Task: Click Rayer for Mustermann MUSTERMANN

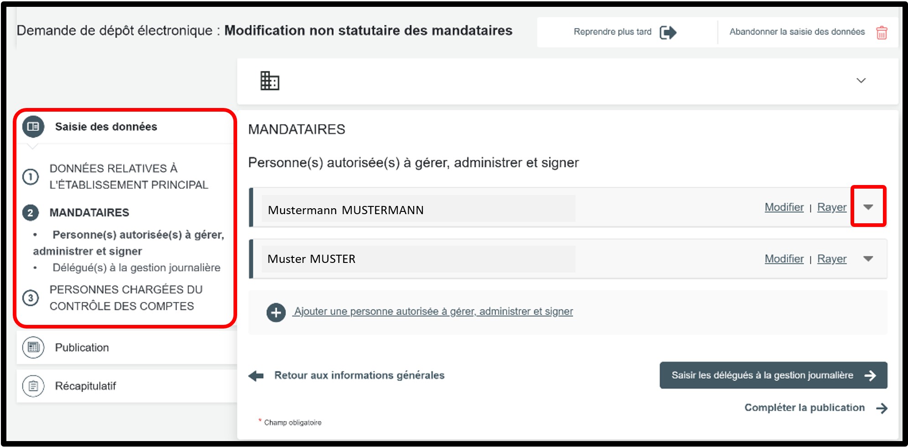Action: tap(831, 207)
